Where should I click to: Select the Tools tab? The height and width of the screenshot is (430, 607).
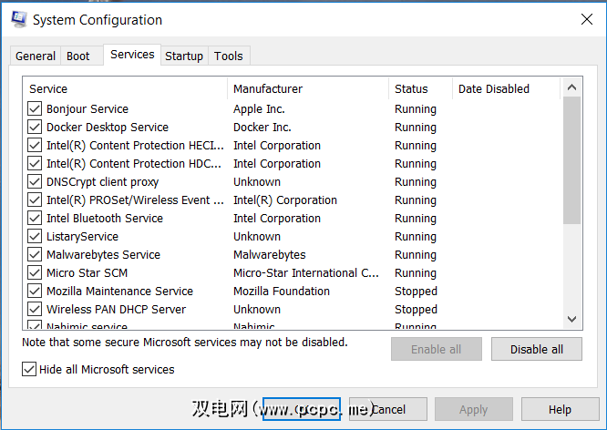(x=229, y=56)
